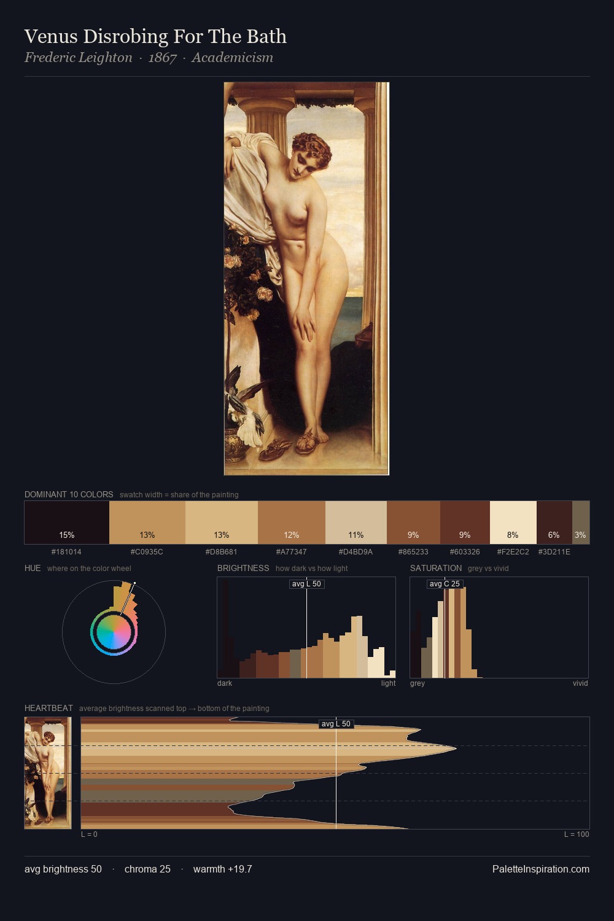
Task: Select the #A77347 swatch (12%)
Action: 292,523
